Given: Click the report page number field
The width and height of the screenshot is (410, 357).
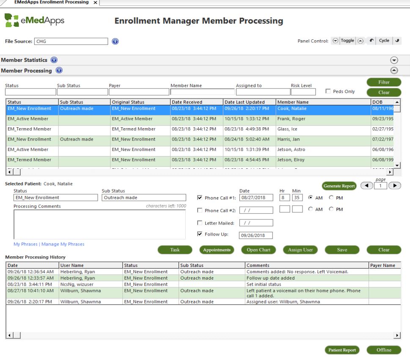Looking at the screenshot, I should coord(380,186).
